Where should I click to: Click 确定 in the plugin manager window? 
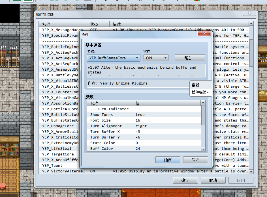pyautogui.click(x=185, y=180)
